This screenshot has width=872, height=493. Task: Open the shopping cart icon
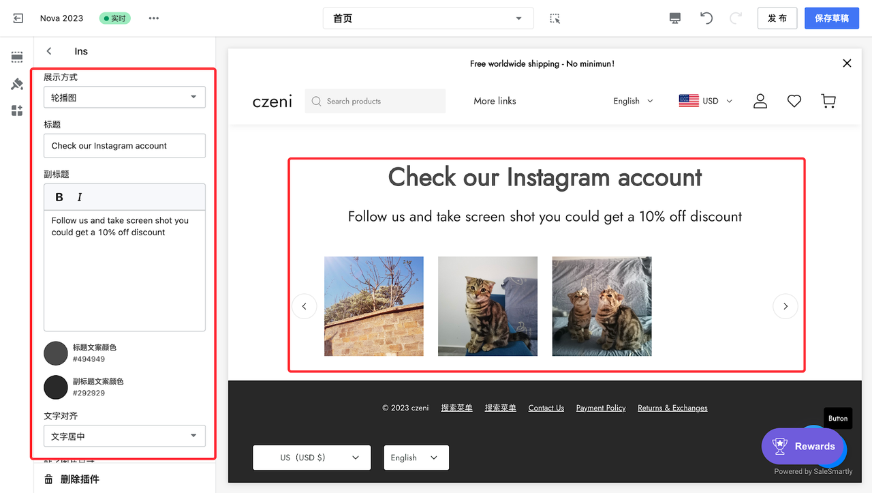click(x=828, y=100)
